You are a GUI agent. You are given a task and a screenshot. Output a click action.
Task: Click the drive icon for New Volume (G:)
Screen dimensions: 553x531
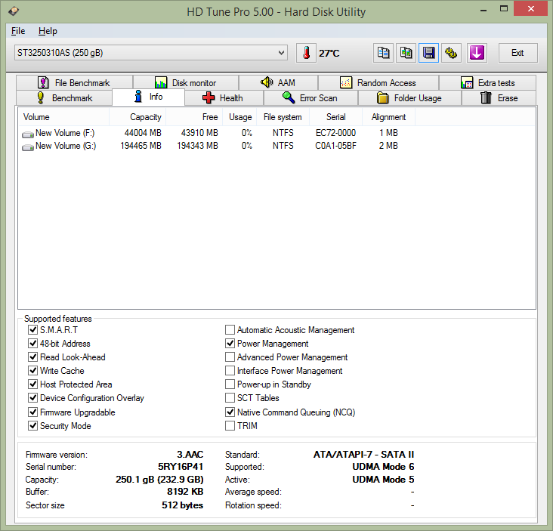28,147
